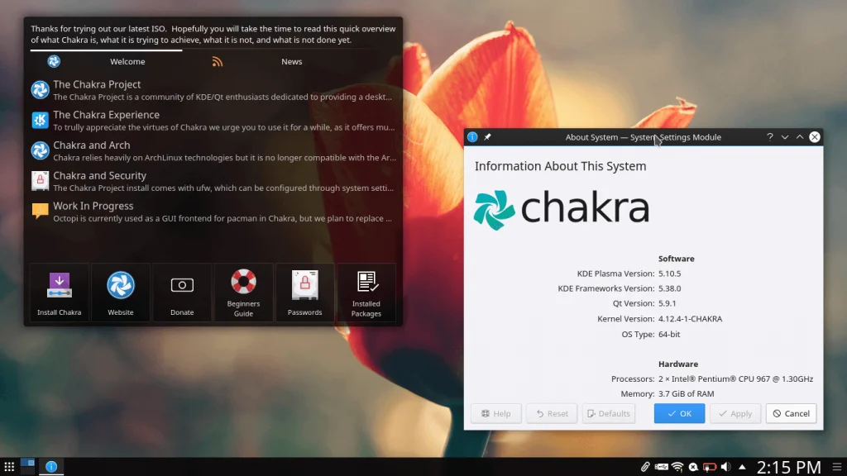This screenshot has width=847, height=476.
Task: Select the About System task on taskbar
Action: (x=51, y=466)
